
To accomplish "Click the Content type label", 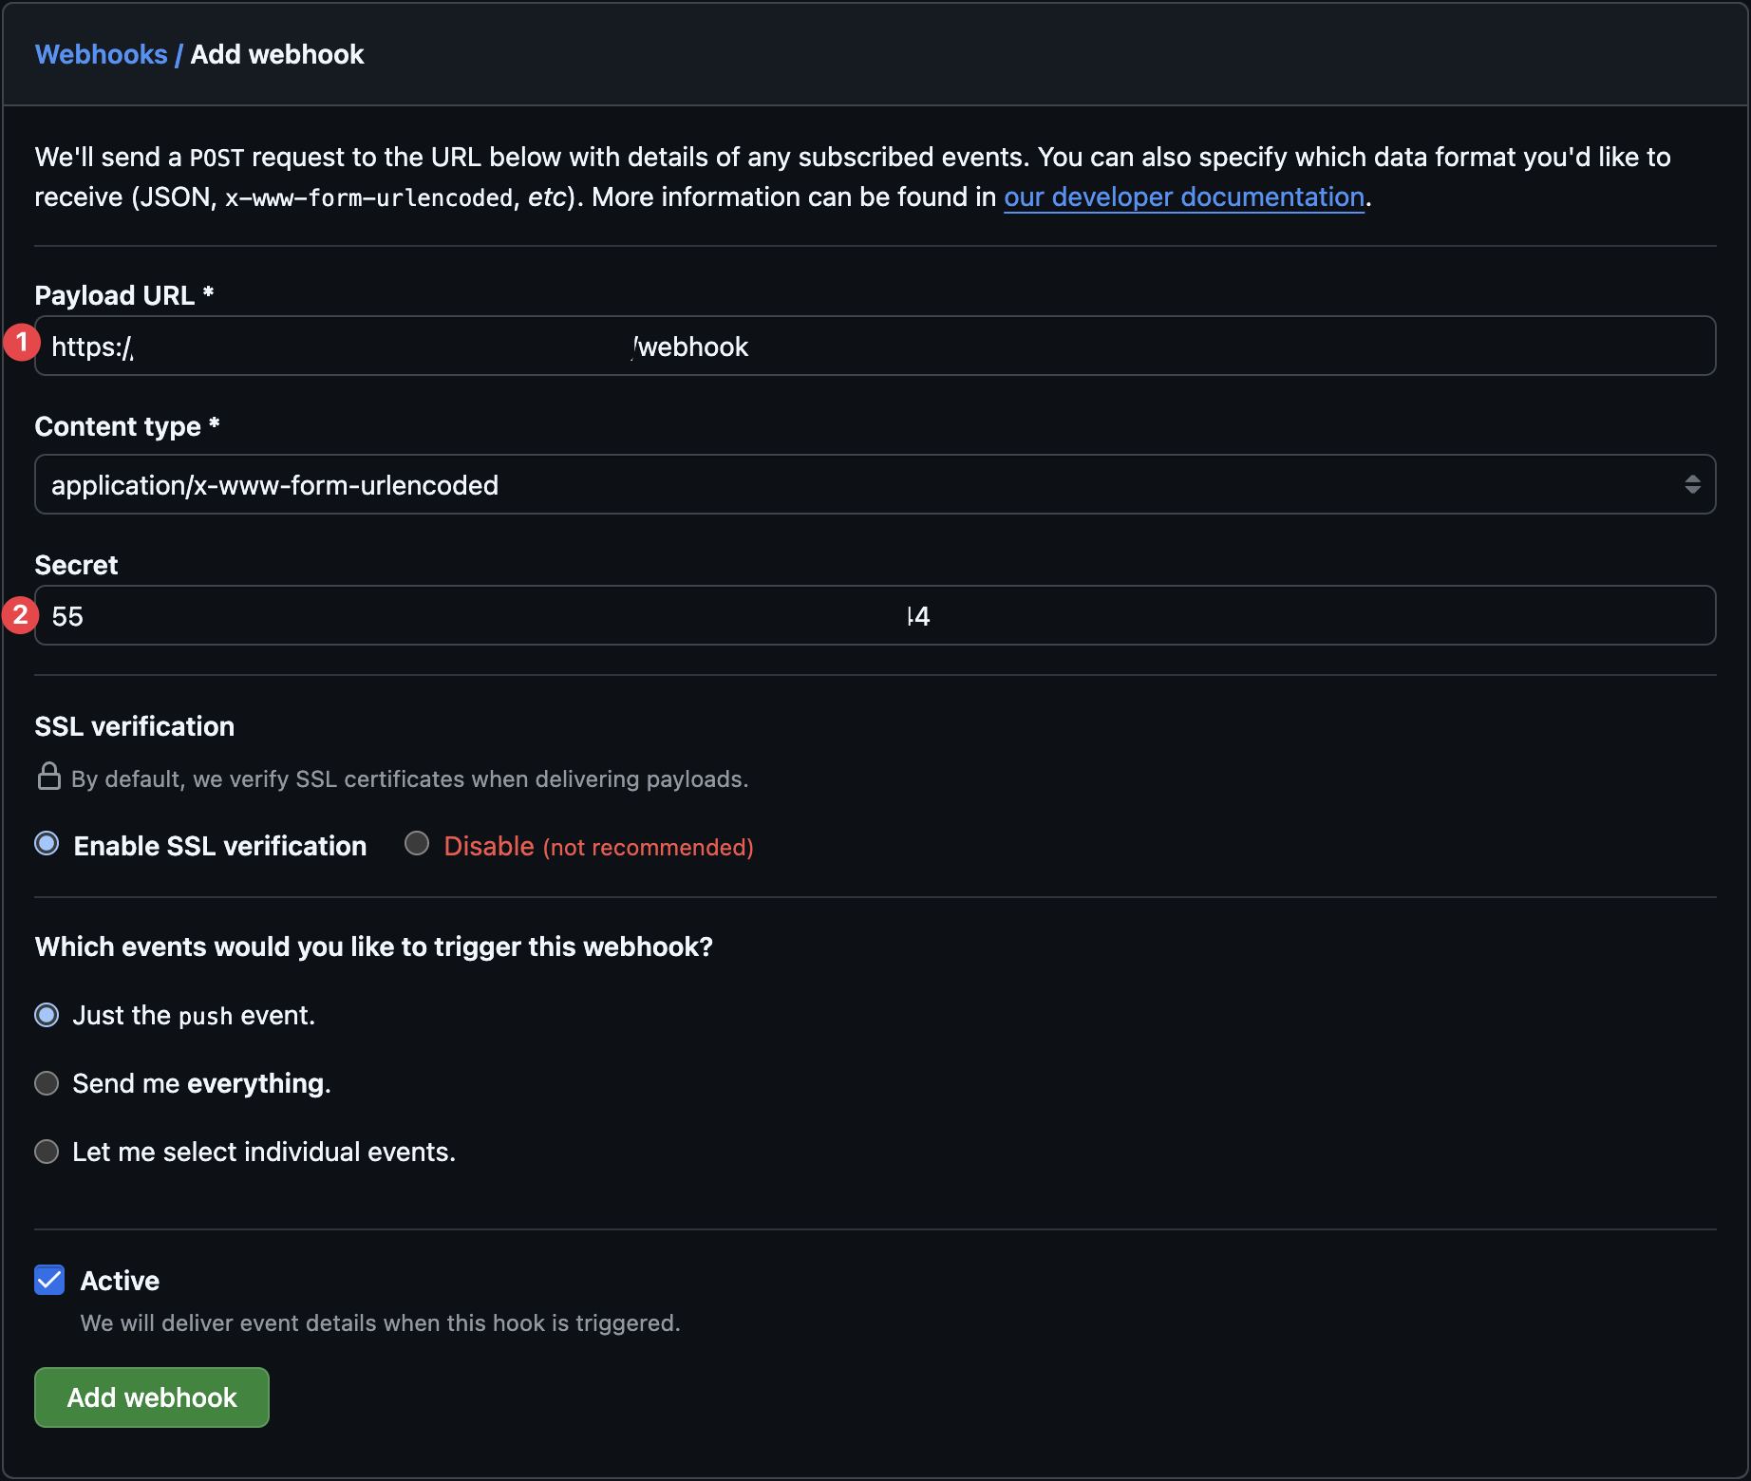I will click(x=127, y=426).
